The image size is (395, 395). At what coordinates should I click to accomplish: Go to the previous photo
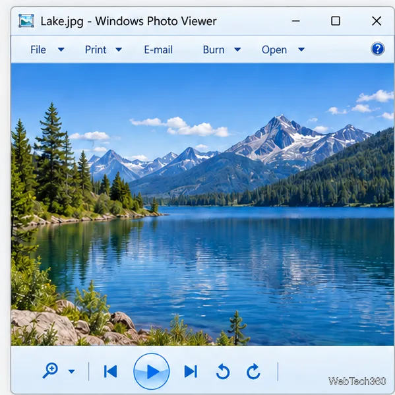click(x=110, y=371)
